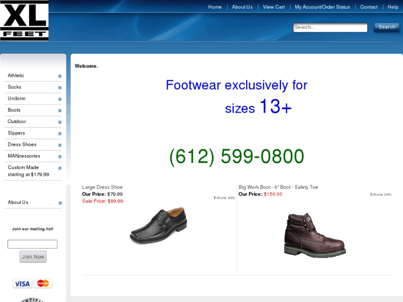Click the arrow icon beside Boots
This screenshot has width=403, height=302.
pos(60,111)
